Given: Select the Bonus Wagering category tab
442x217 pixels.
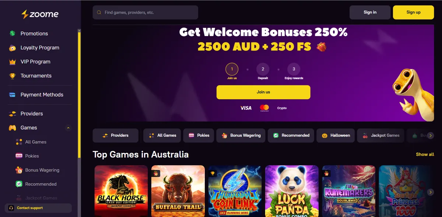Looking at the screenshot, I should (x=241, y=135).
